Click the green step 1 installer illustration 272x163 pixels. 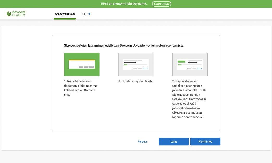82,65
